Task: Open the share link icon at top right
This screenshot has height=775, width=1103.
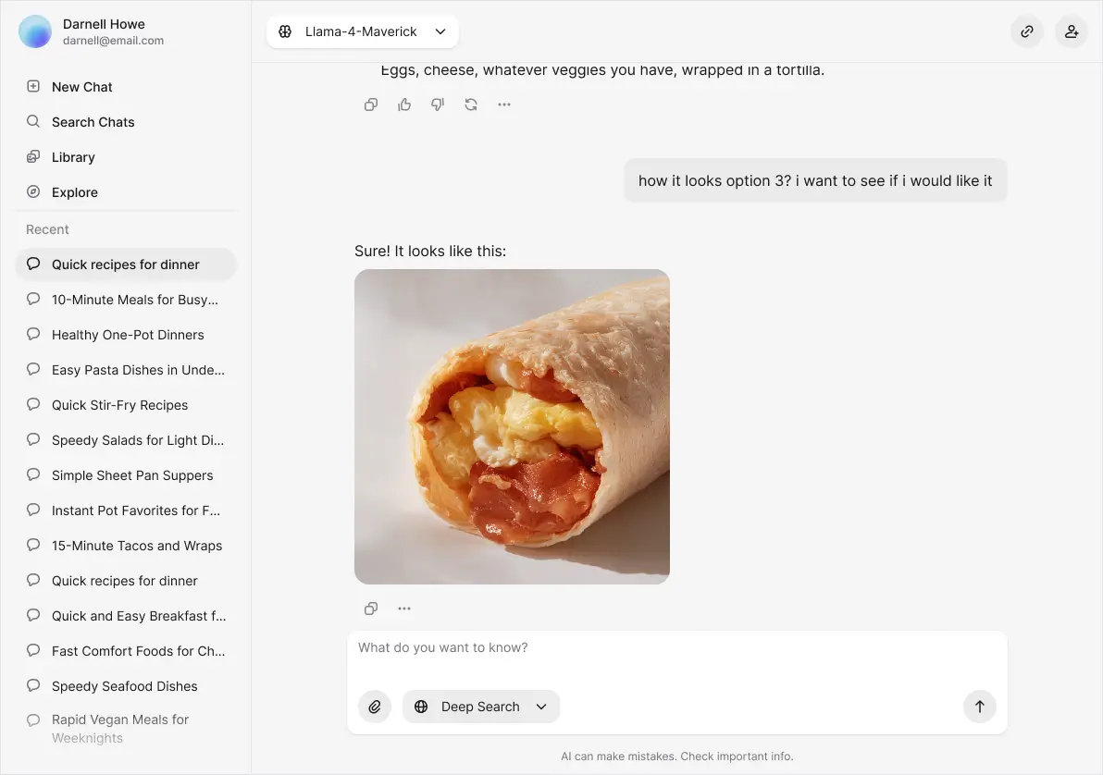Action: 1026,31
